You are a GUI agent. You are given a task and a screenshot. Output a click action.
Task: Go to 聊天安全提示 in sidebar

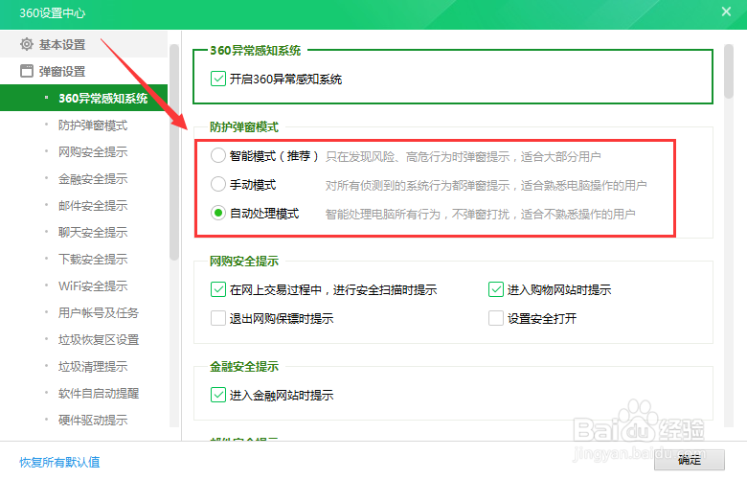click(x=93, y=232)
